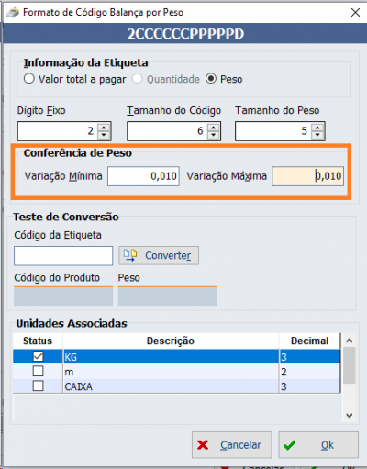Decrease Tamanho do Peso value
Viewport: 367px width, 469px height.
317,135
